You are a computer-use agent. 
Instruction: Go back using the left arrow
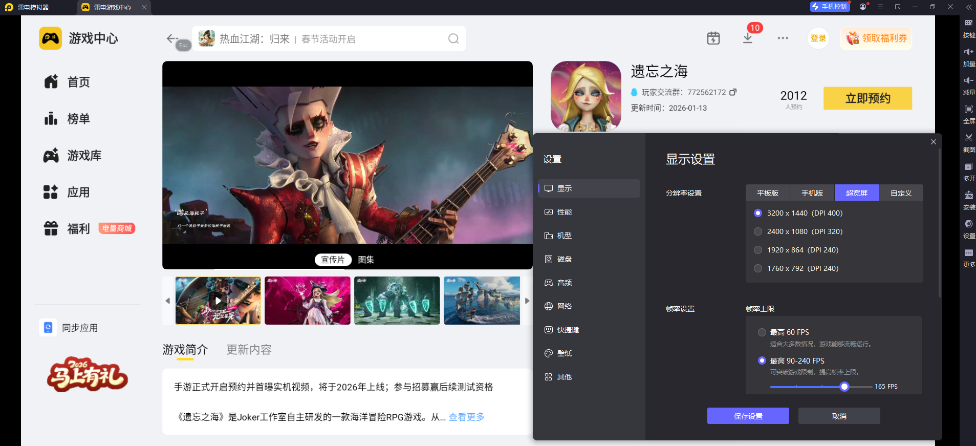tap(172, 38)
